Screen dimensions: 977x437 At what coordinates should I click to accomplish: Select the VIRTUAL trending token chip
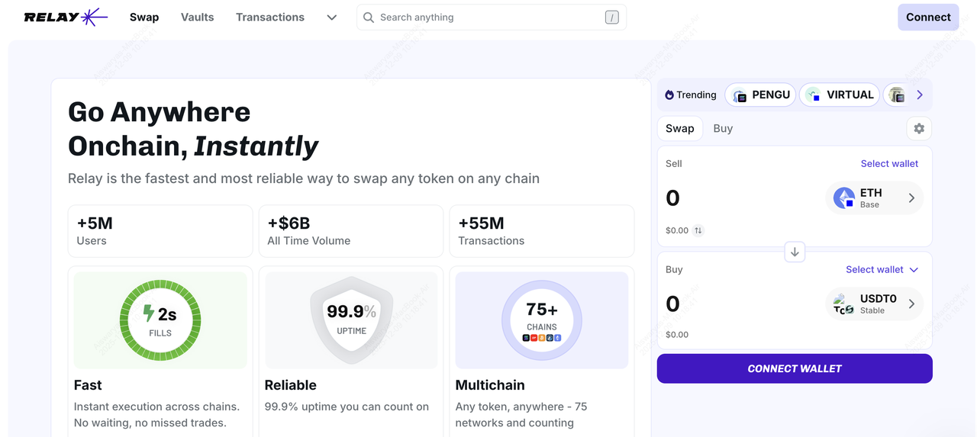point(840,95)
